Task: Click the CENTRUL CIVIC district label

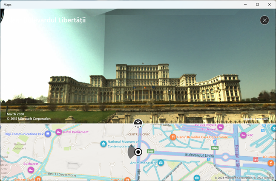Action: pyautogui.click(x=139, y=135)
